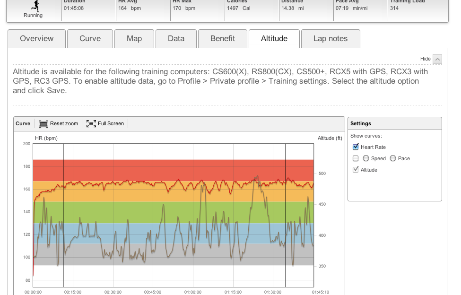The width and height of the screenshot is (461, 295).
Task: Click the duration value 01:45:08
Action: 74,8
